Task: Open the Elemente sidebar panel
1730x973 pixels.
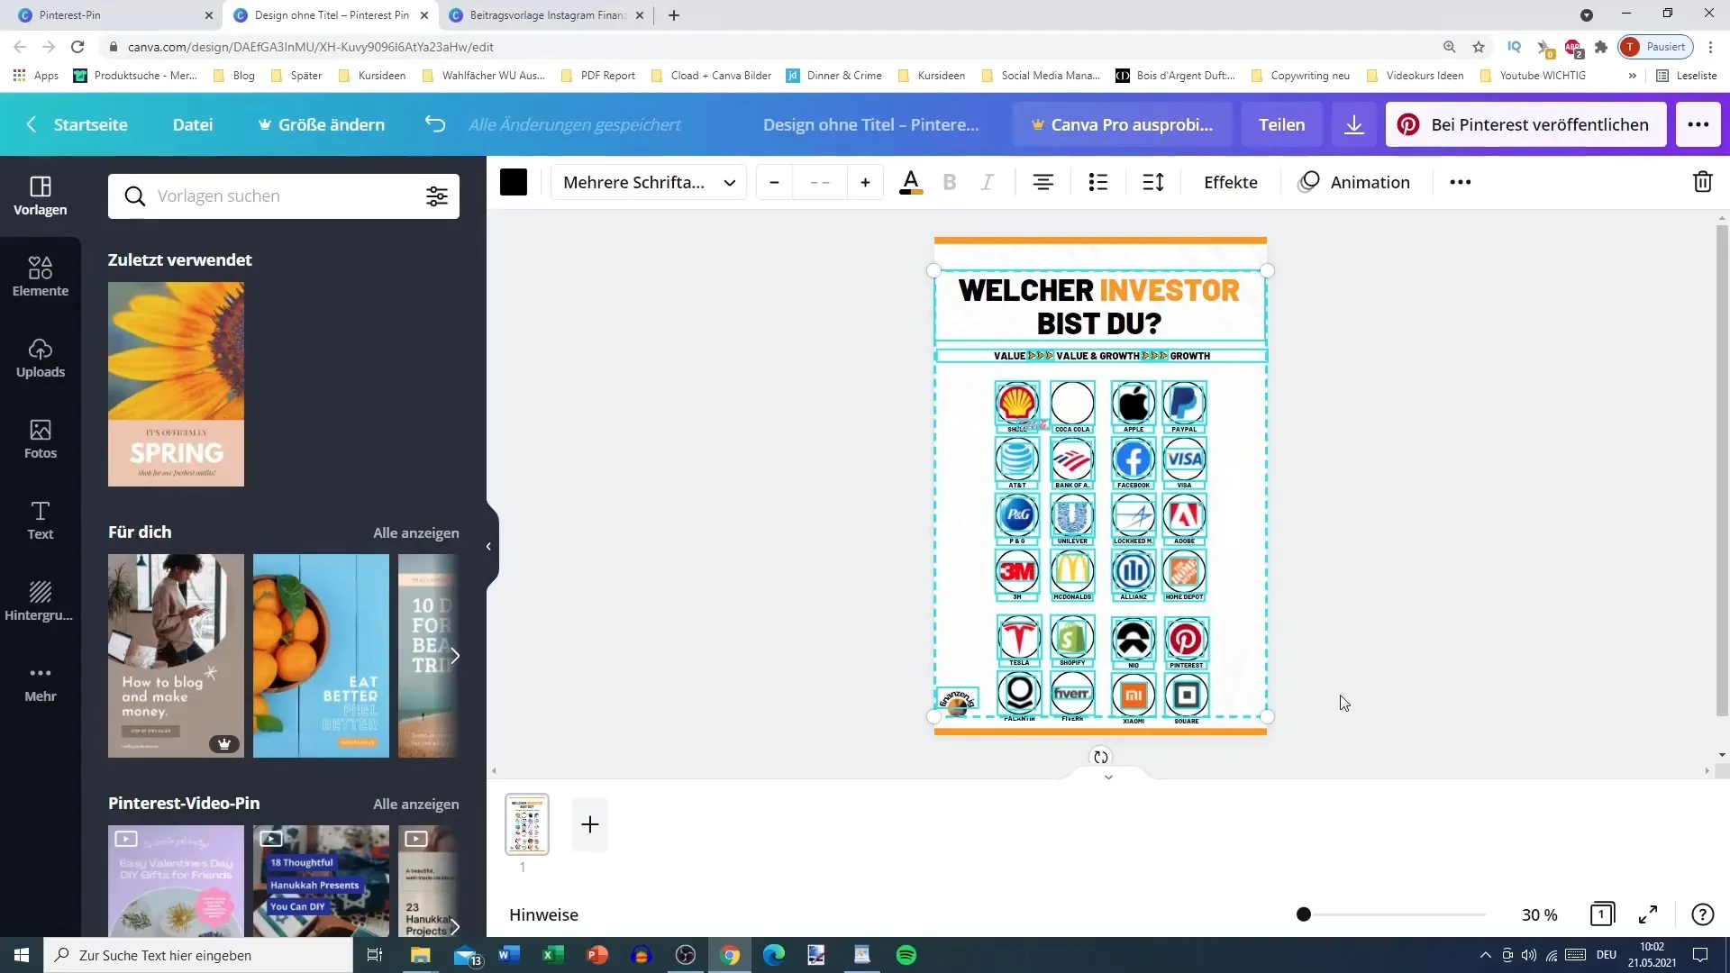Action: (40, 277)
